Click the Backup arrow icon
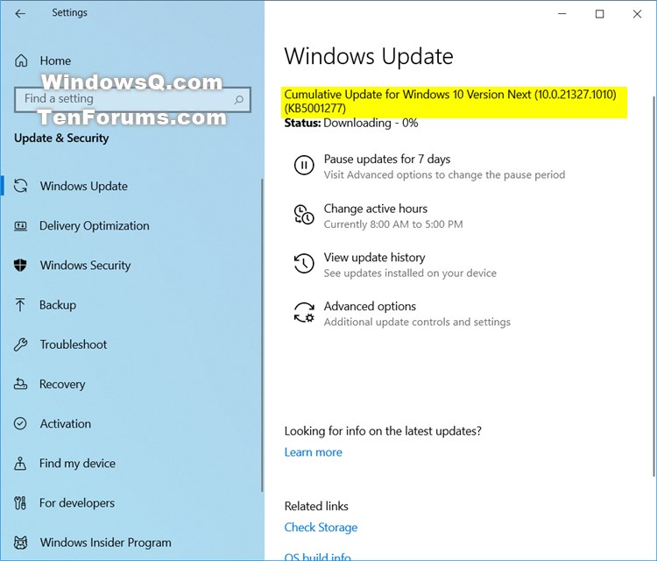Screen dimensions: 657x561 click(x=20, y=305)
